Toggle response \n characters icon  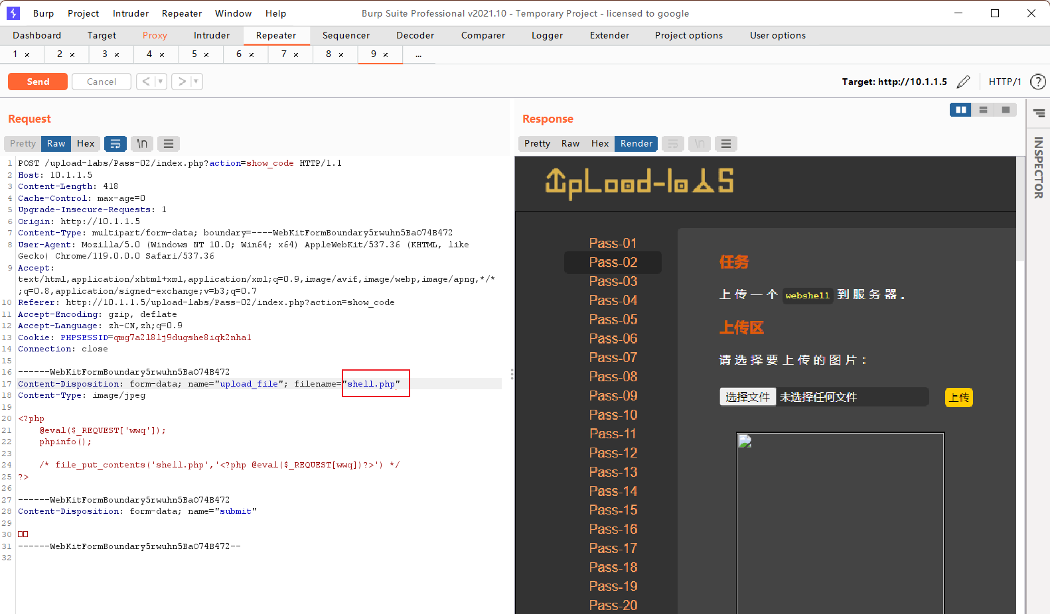tap(700, 143)
